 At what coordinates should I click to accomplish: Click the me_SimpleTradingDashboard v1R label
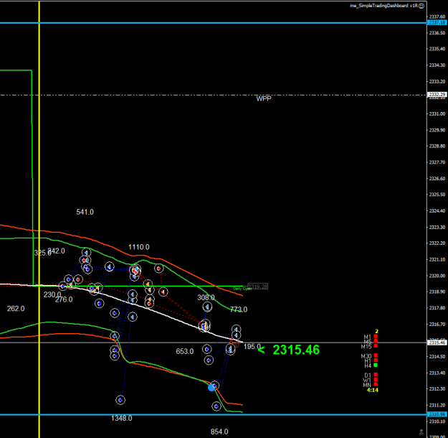pyautogui.click(x=383, y=6)
